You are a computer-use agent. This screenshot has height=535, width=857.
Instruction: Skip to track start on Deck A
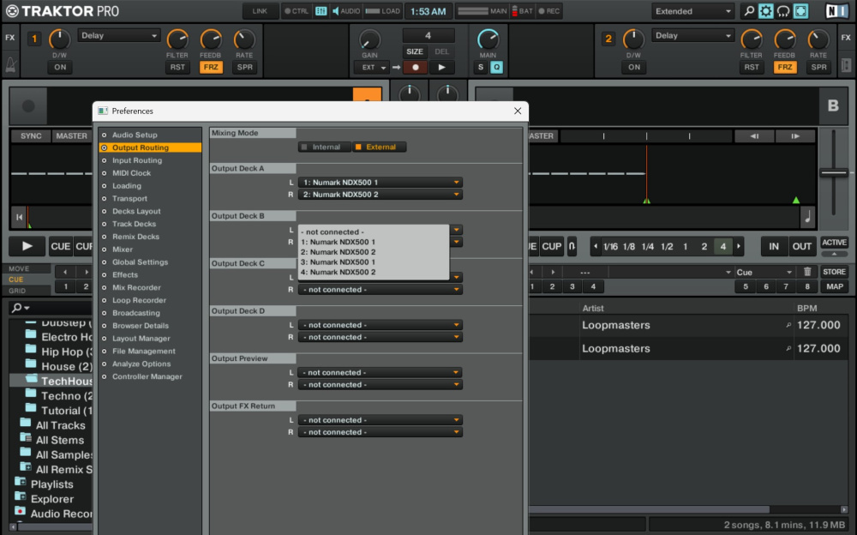[x=19, y=217]
